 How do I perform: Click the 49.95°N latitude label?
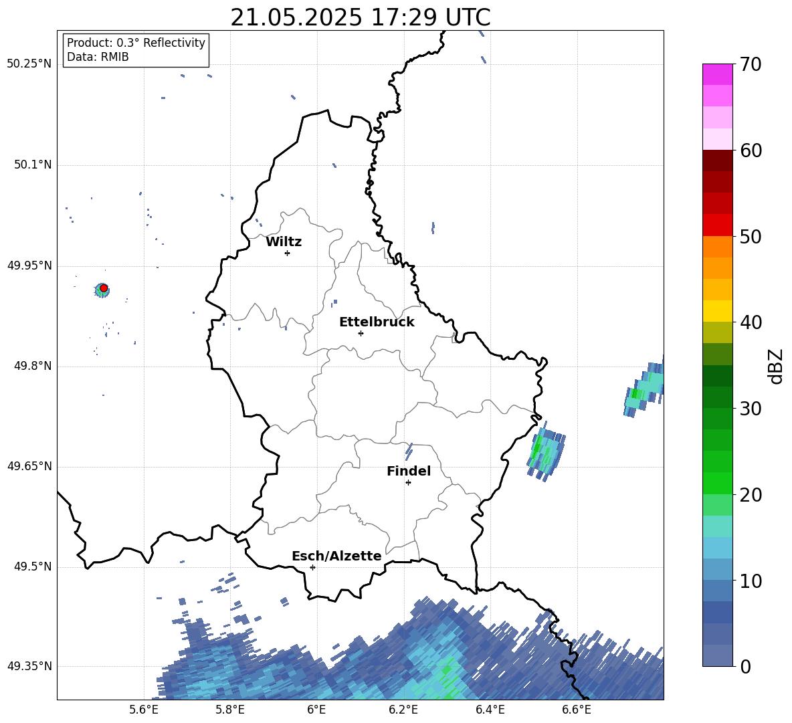(29, 266)
